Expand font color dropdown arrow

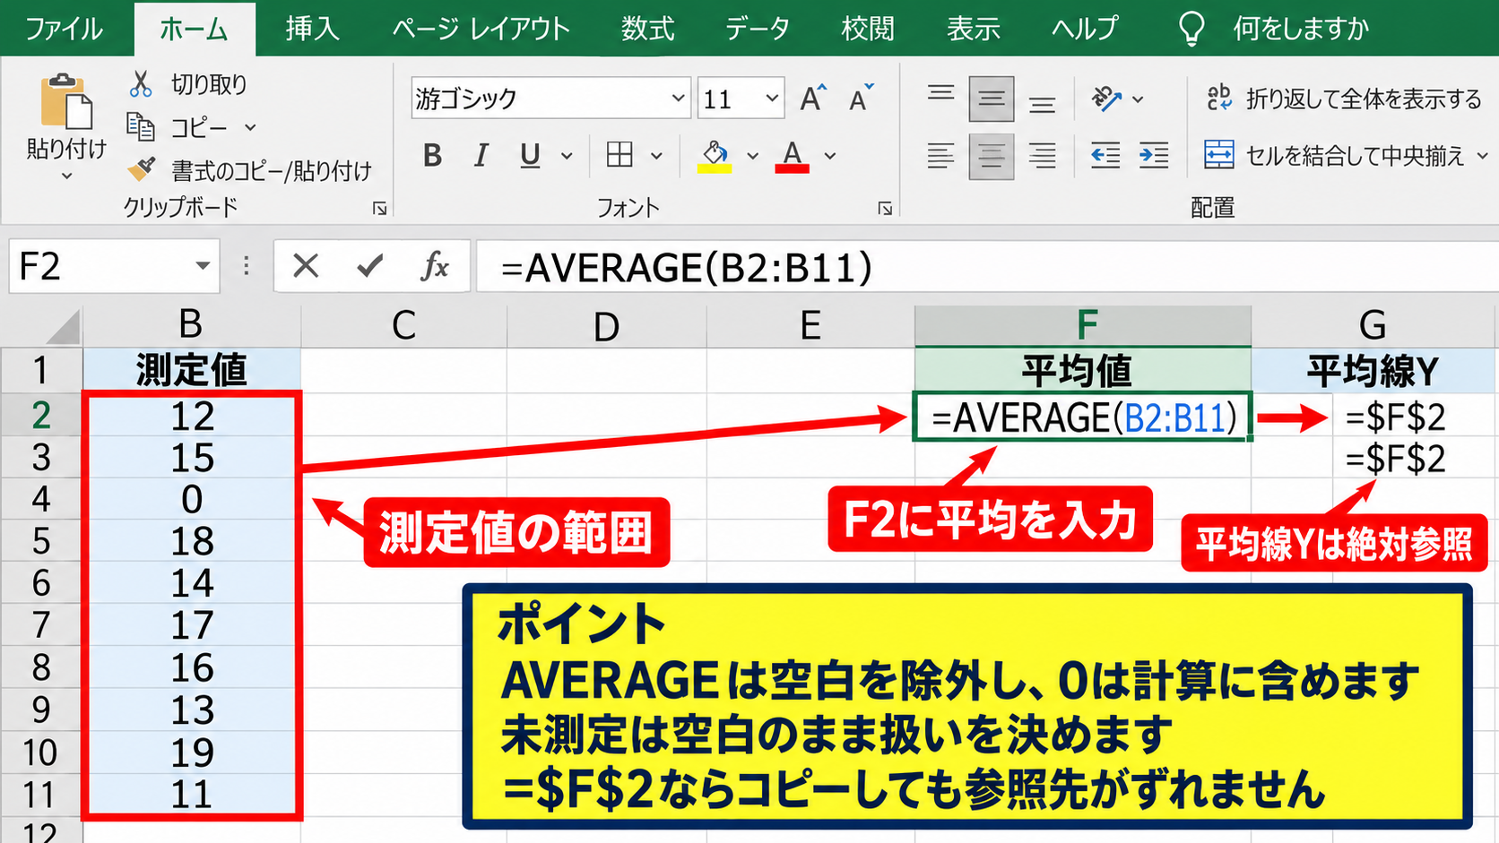click(830, 157)
